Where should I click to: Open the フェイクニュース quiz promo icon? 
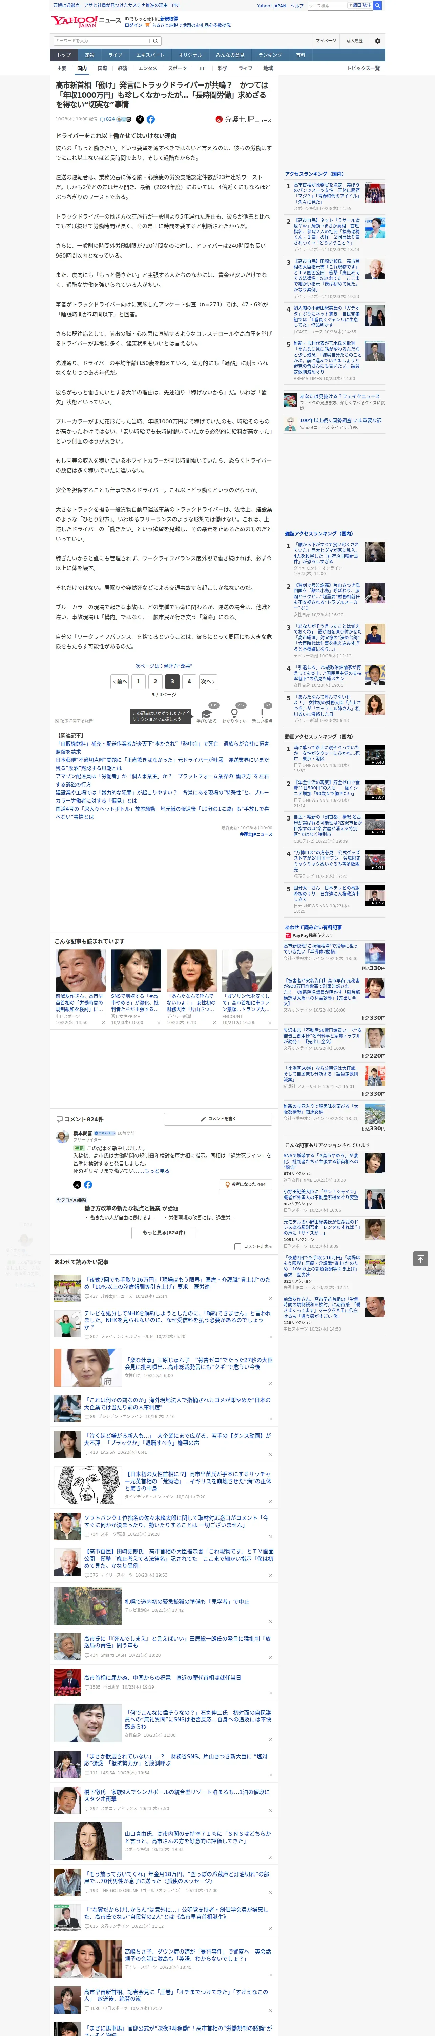[291, 400]
